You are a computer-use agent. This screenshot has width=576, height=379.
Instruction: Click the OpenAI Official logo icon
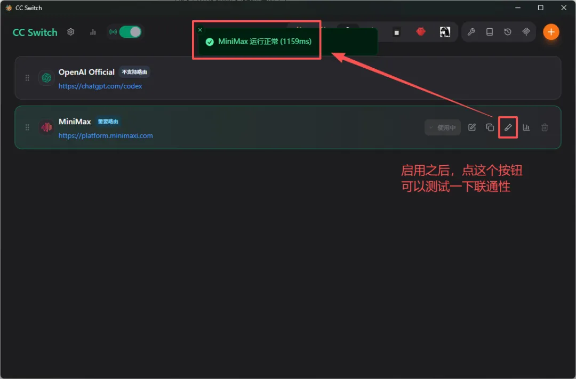click(46, 78)
